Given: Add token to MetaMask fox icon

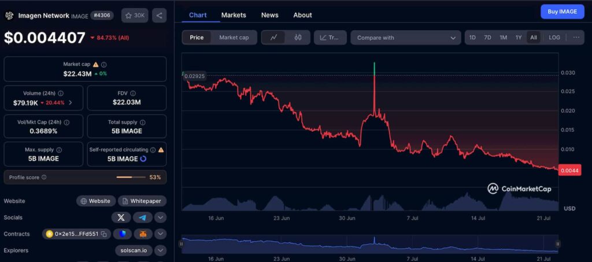Looking at the screenshot, I should pos(143,234).
